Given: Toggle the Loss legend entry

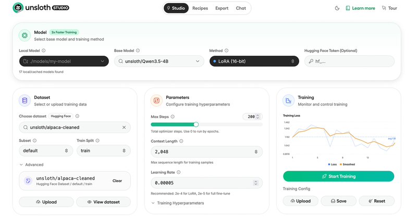Looking at the screenshot, I should coord(333,164).
